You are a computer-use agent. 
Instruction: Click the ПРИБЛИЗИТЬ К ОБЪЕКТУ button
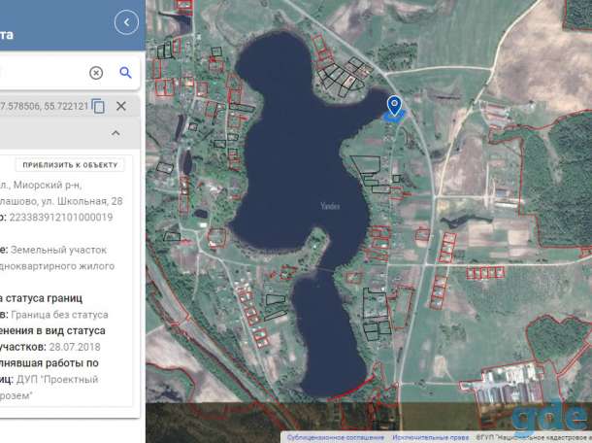point(70,165)
